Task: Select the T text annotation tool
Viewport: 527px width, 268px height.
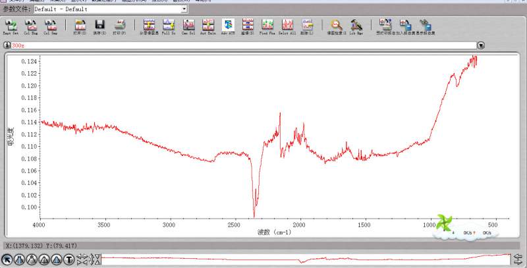Action: tap(69, 259)
